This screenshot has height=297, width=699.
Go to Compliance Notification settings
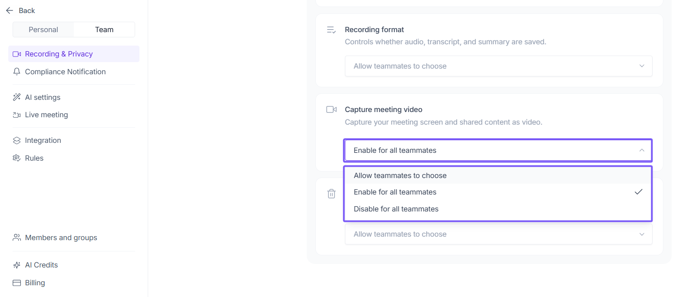point(65,72)
